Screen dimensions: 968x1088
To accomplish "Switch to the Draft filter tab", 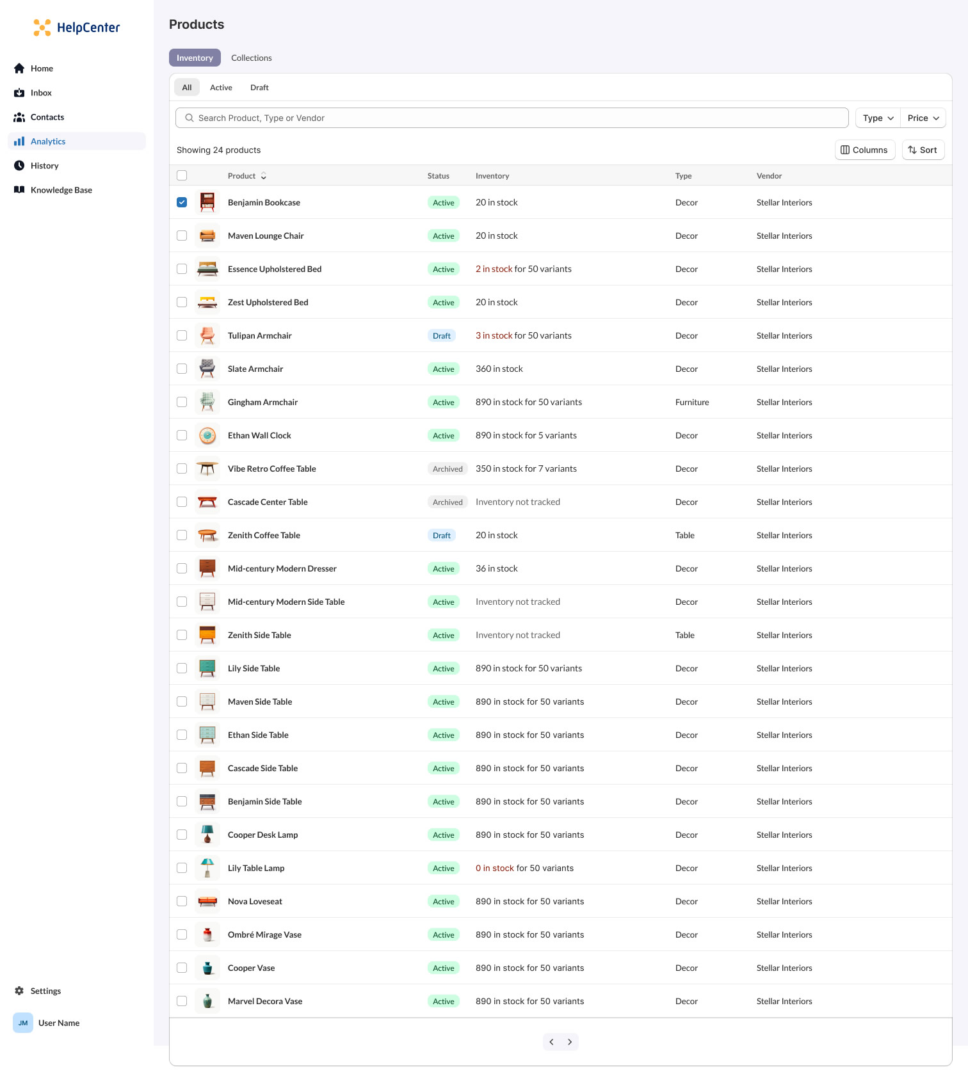I will click(x=259, y=88).
